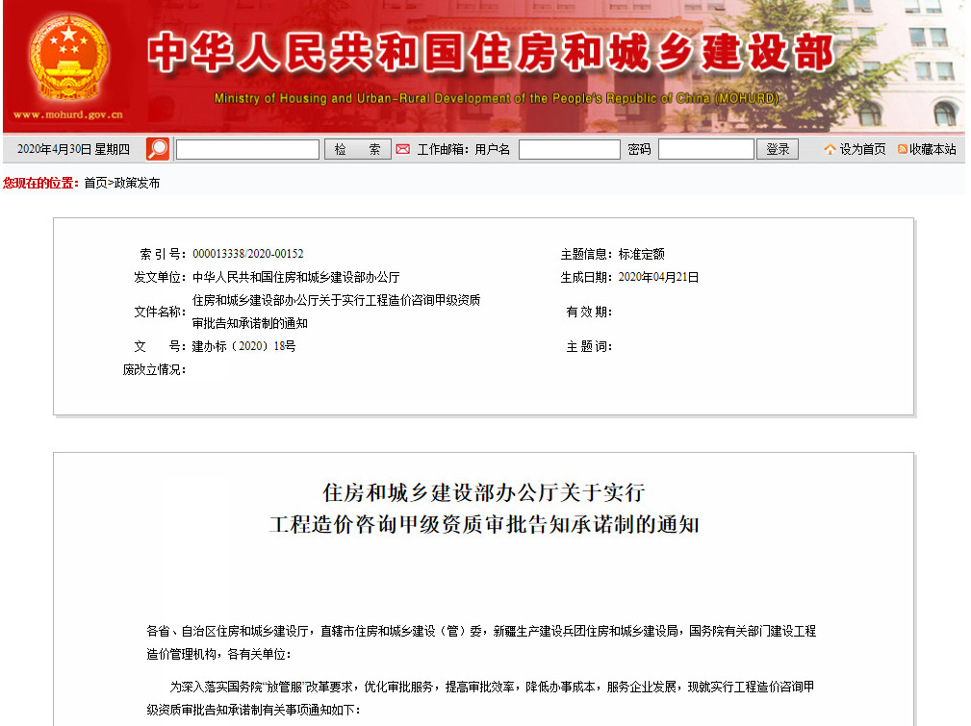Click the 登录 login button
Image resolution: width=971 pixels, height=726 pixels.
point(778,149)
